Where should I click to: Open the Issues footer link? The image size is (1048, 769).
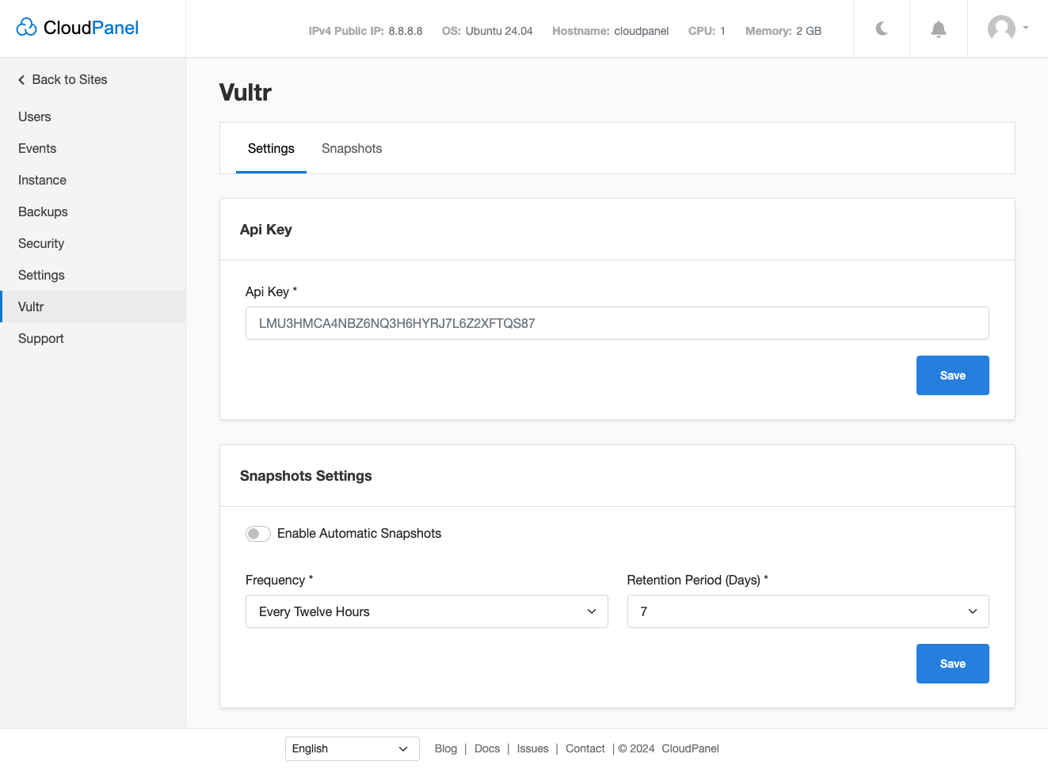(x=532, y=748)
